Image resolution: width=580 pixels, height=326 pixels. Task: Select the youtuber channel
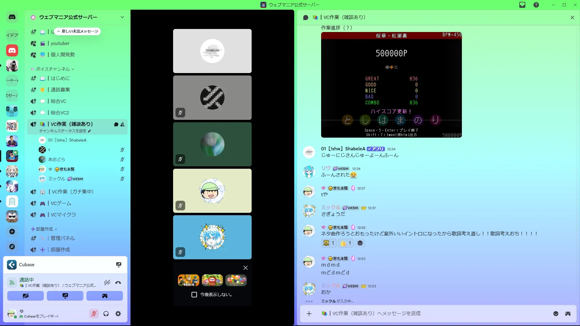tap(60, 43)
